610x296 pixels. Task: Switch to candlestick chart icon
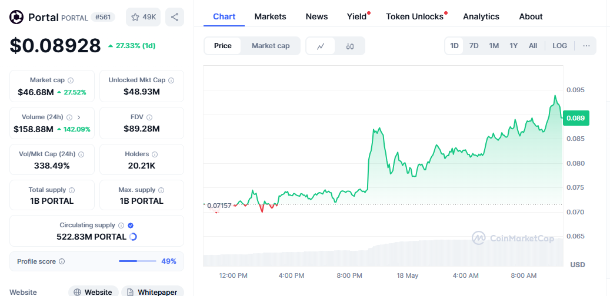tap(350, 46)
